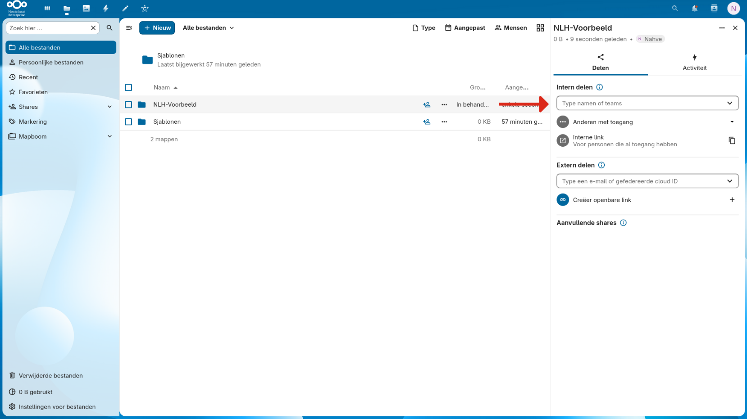Show info about Extern delen

coord(601,165)
